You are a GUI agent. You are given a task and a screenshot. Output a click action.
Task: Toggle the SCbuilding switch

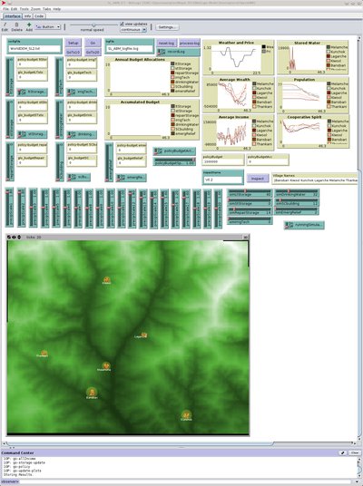coord(78,177)
